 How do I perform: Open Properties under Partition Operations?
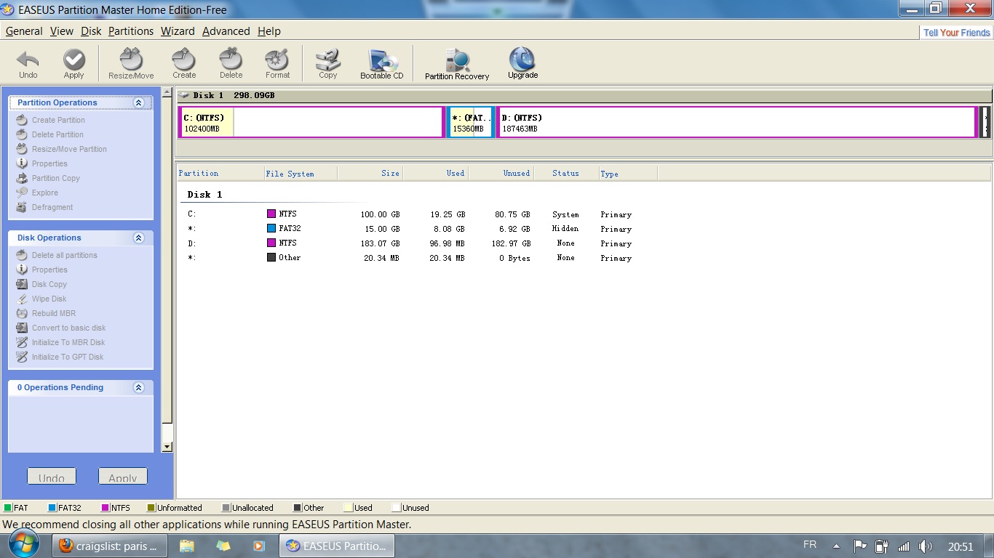pyautogui.click(x=49, y=163)
